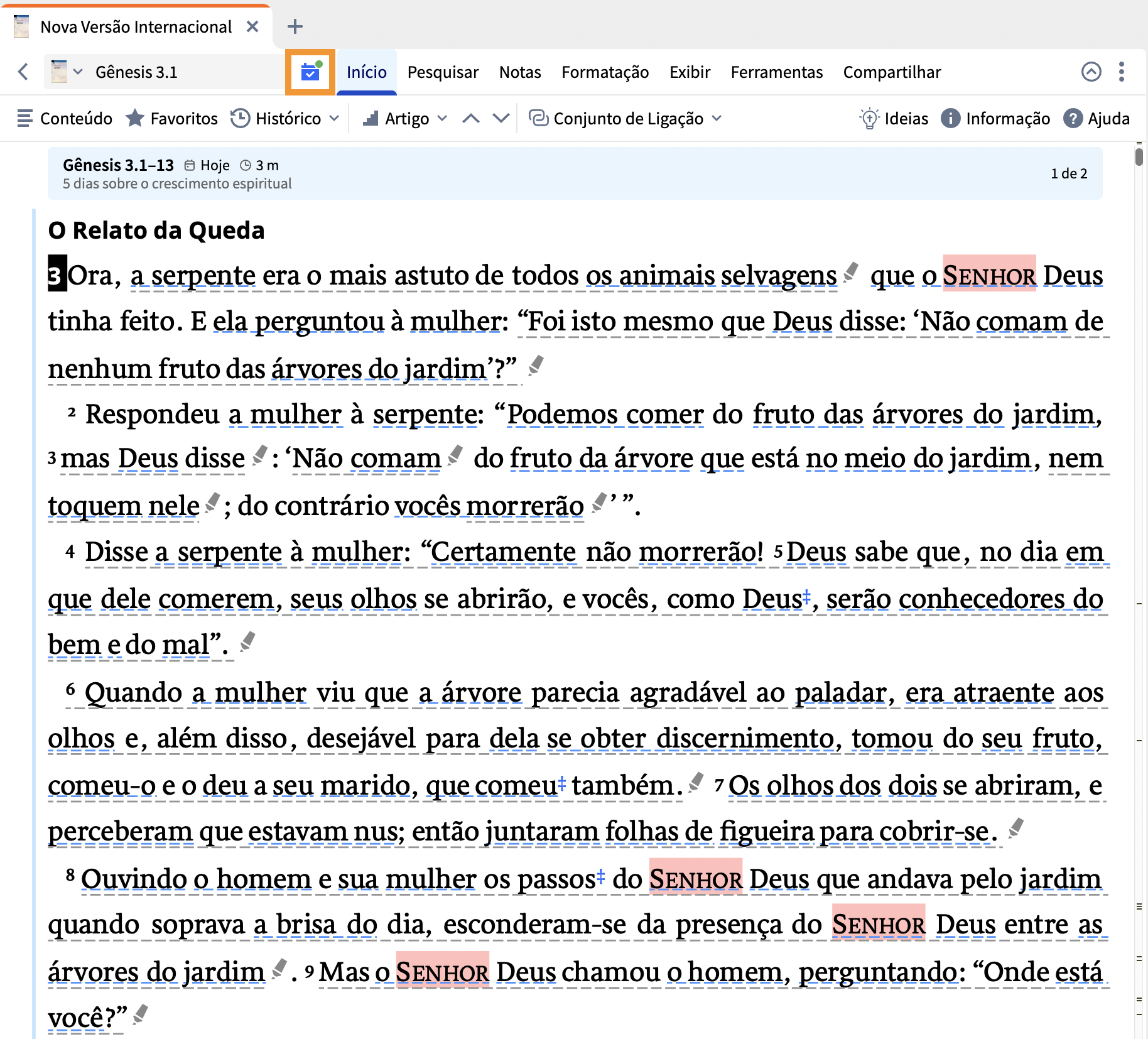Click the note pencil after 'vocês morrerão'

600,503
